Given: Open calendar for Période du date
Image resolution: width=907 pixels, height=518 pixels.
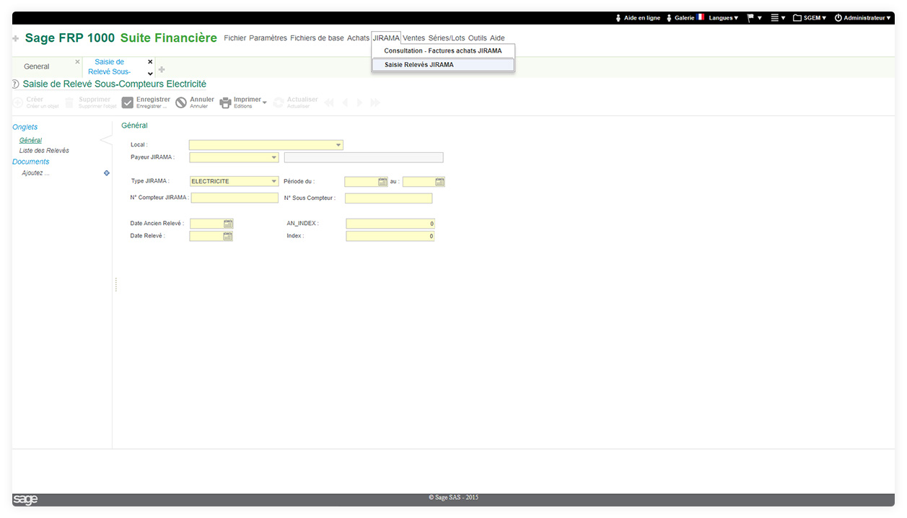Looking at the screenshot, I should 383,182.
